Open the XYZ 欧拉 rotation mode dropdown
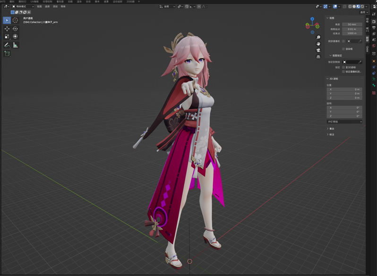377x276 pixels. click(x=344, y=121)
